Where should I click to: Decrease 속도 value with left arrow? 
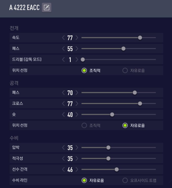pyautogui.click(x=63, y=38)
